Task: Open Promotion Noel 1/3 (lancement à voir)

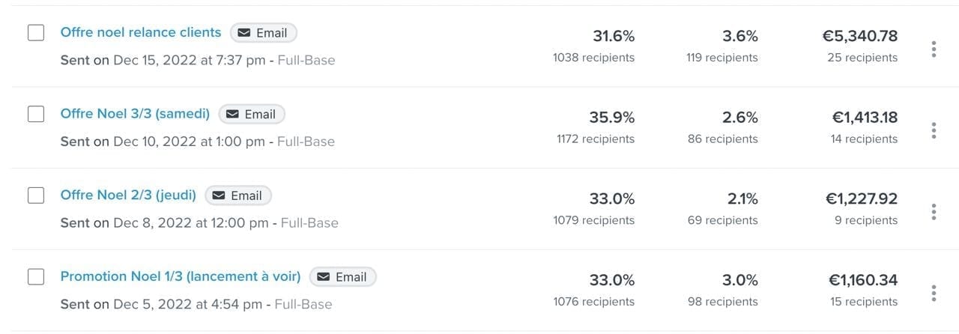Action: (181, 276)
